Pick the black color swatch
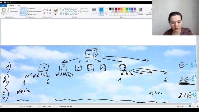This screenshot has height=112, width=199. (x=110, y=9)
